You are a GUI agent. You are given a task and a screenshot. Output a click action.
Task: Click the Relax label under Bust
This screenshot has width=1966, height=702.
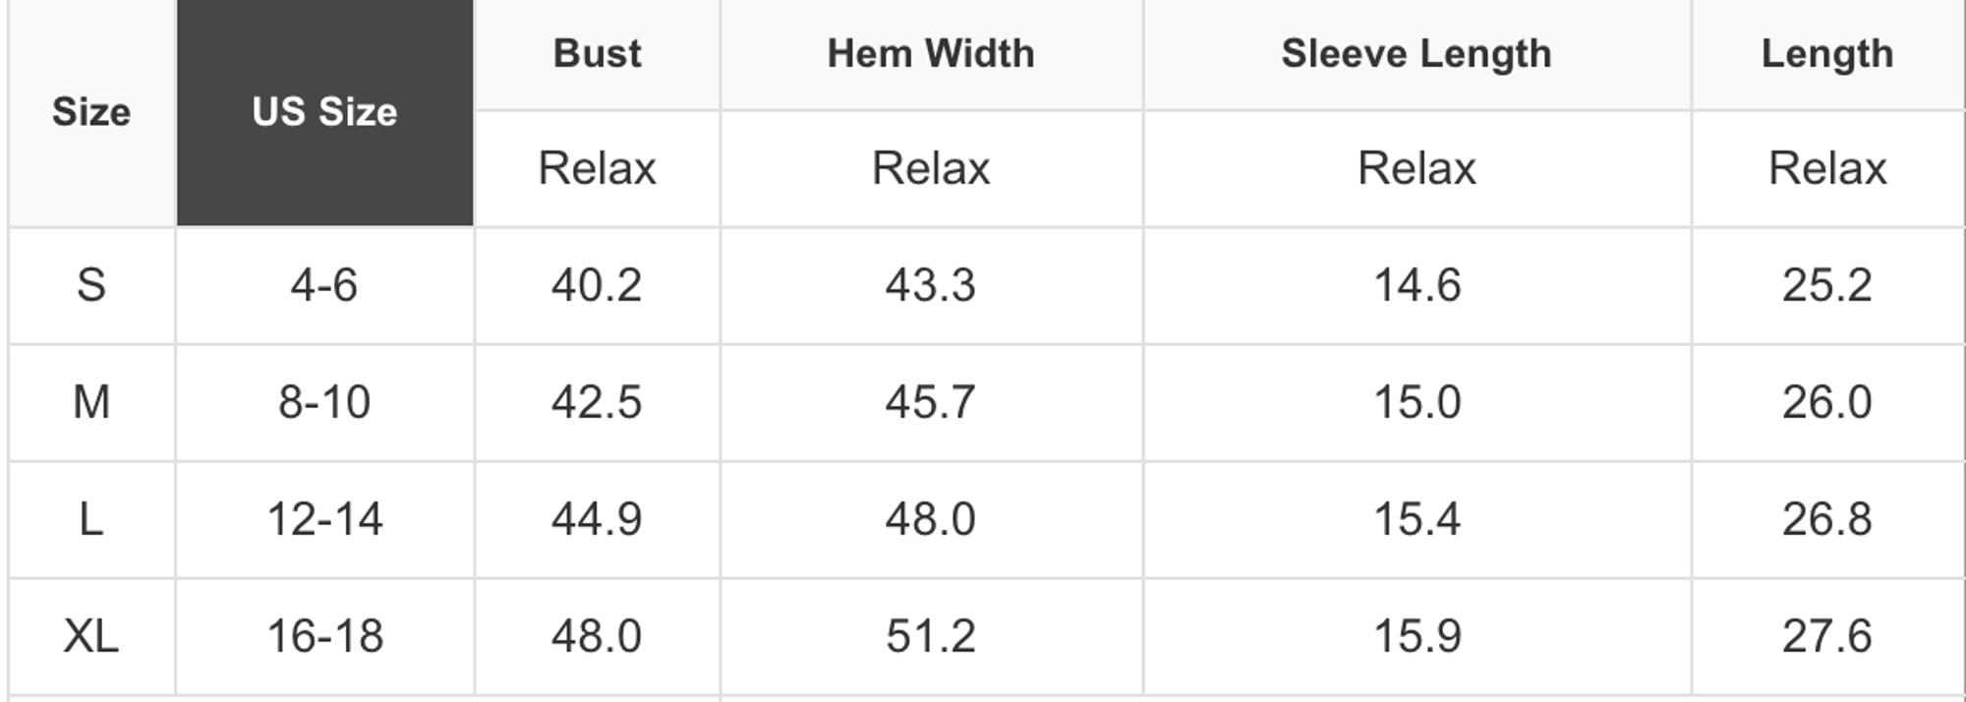click(597, 168)
